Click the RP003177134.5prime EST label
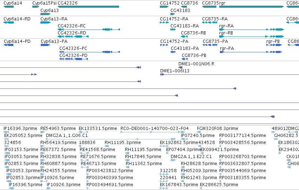This screenshot has width=299, height=190. pyautogui.click(x=242, y=136)
